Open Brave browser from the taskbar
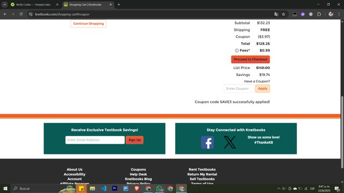 [x=137, y=188]
